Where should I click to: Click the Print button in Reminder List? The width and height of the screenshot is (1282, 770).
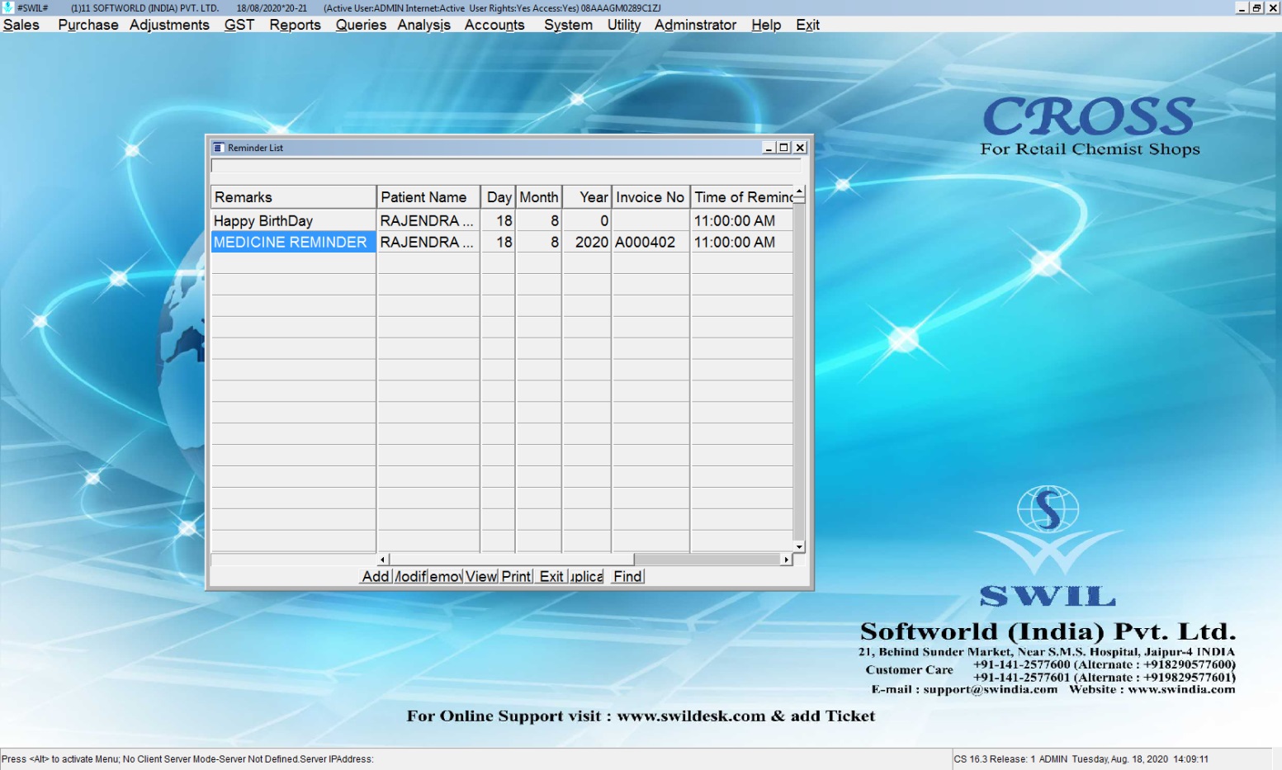pos(517,576)
